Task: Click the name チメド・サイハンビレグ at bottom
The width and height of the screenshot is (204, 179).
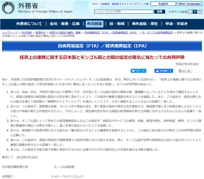Action: (x=67, y=176)
